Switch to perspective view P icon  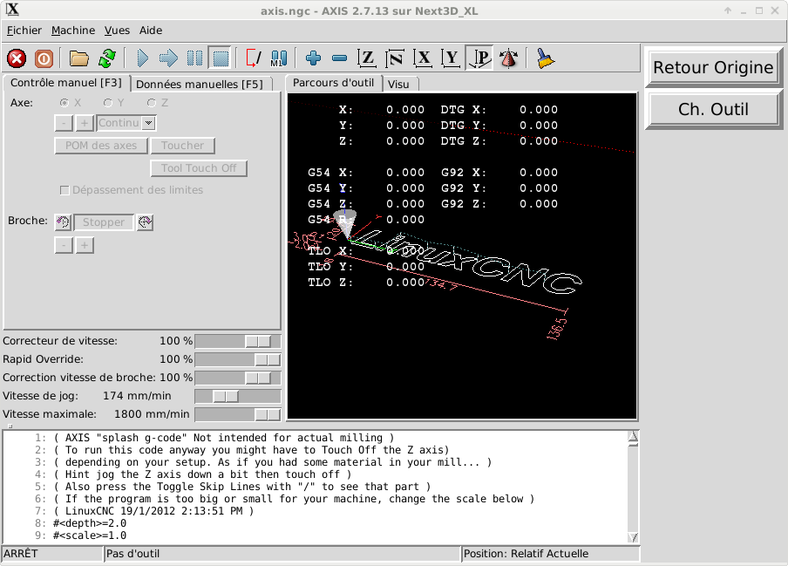click(479, 58)
